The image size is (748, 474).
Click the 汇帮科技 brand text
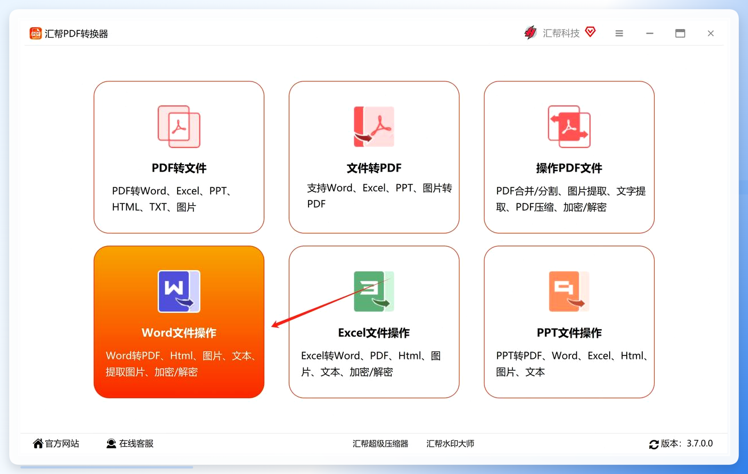561,33
